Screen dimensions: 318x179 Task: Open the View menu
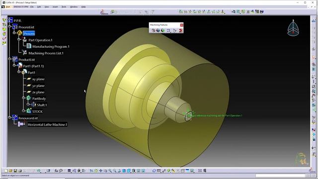(47, 6)
